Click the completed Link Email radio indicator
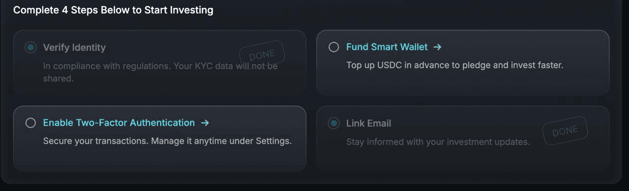629x191 pixels. pyautogui.click(x=334, y=123)
